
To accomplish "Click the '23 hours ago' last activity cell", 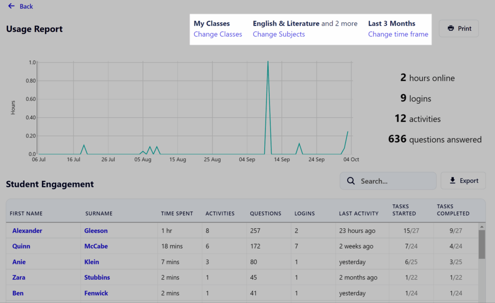I will (x=357, y=231).
